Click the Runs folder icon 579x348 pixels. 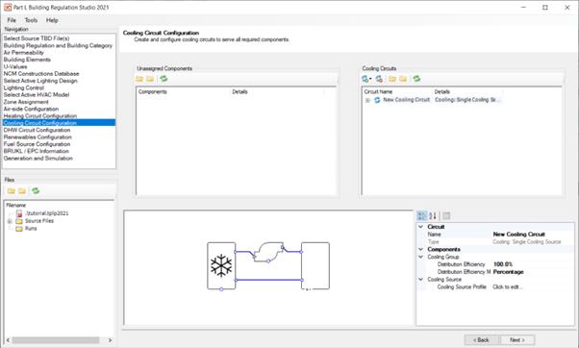(19, 229)
